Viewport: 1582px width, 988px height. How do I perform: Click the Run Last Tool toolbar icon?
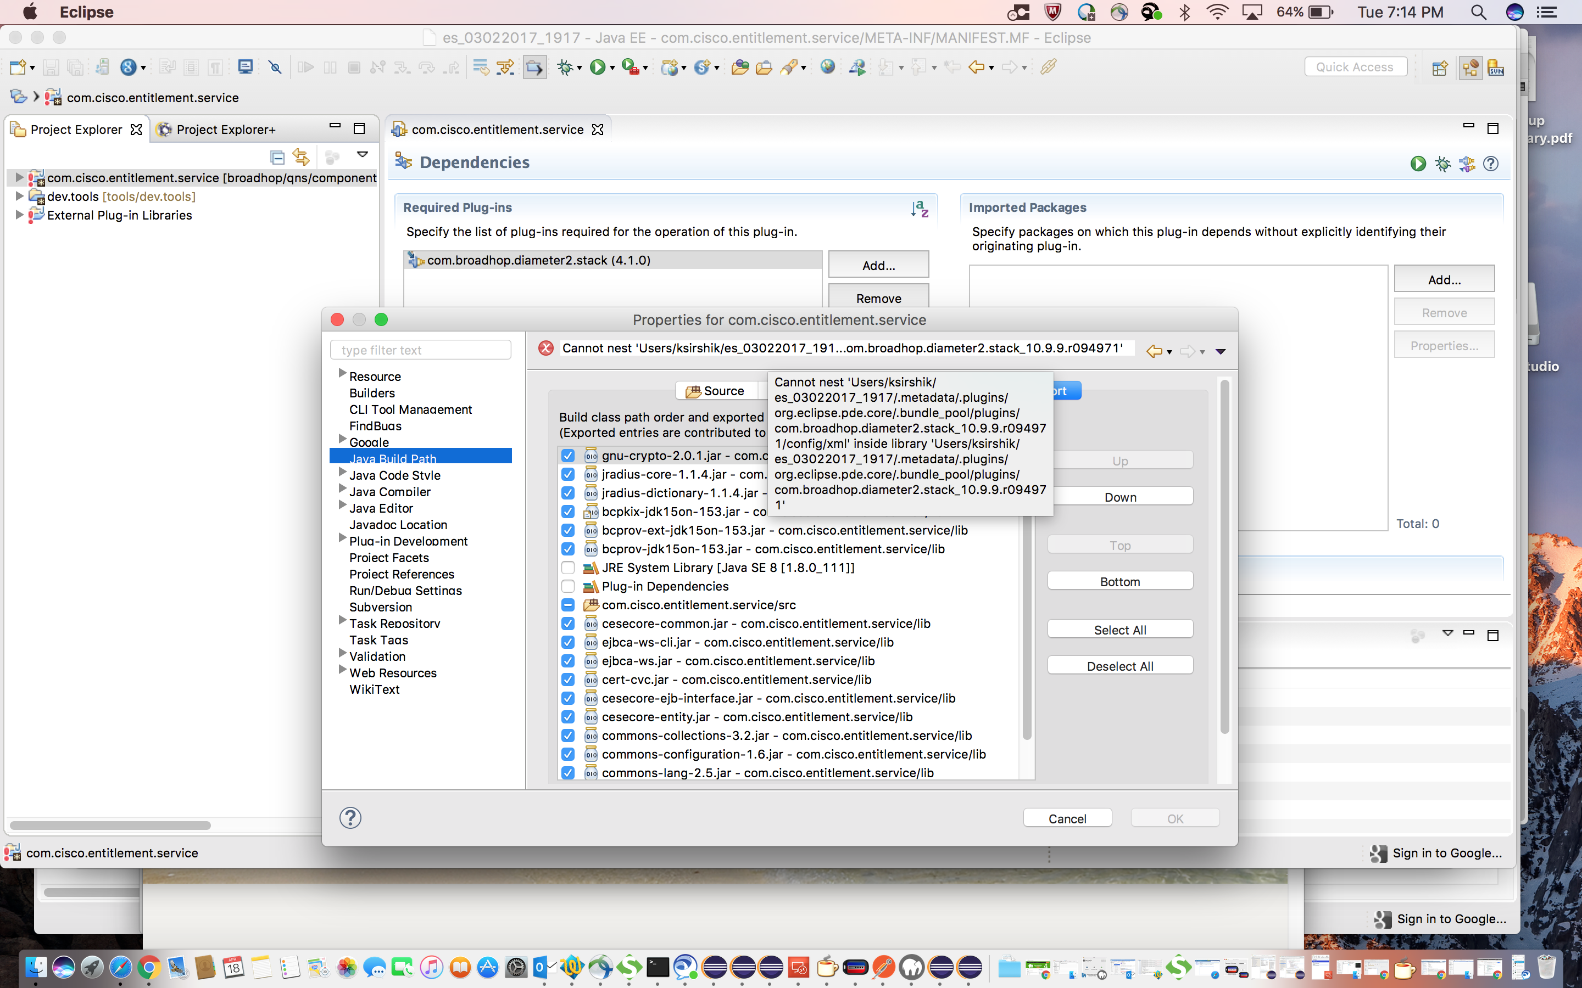pos(630,68)
